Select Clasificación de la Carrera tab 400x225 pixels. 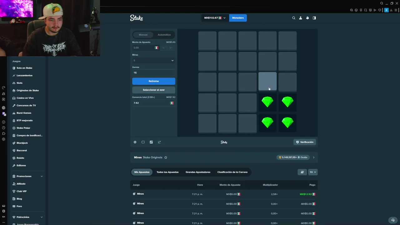(x=232, y=172)
